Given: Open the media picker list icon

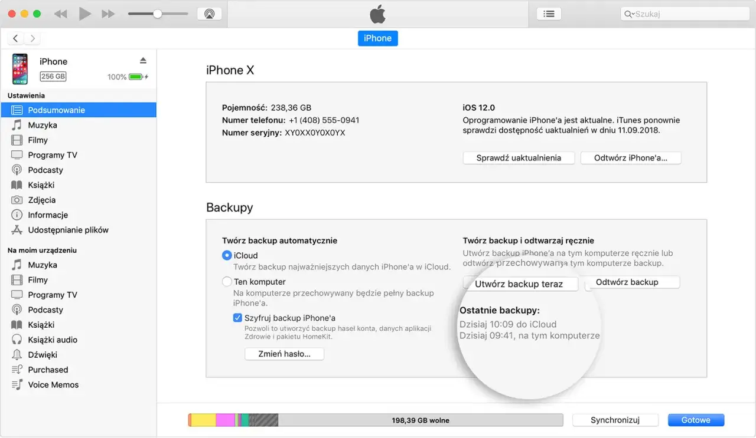Looking at the screenshot, I should coord(548,13).
